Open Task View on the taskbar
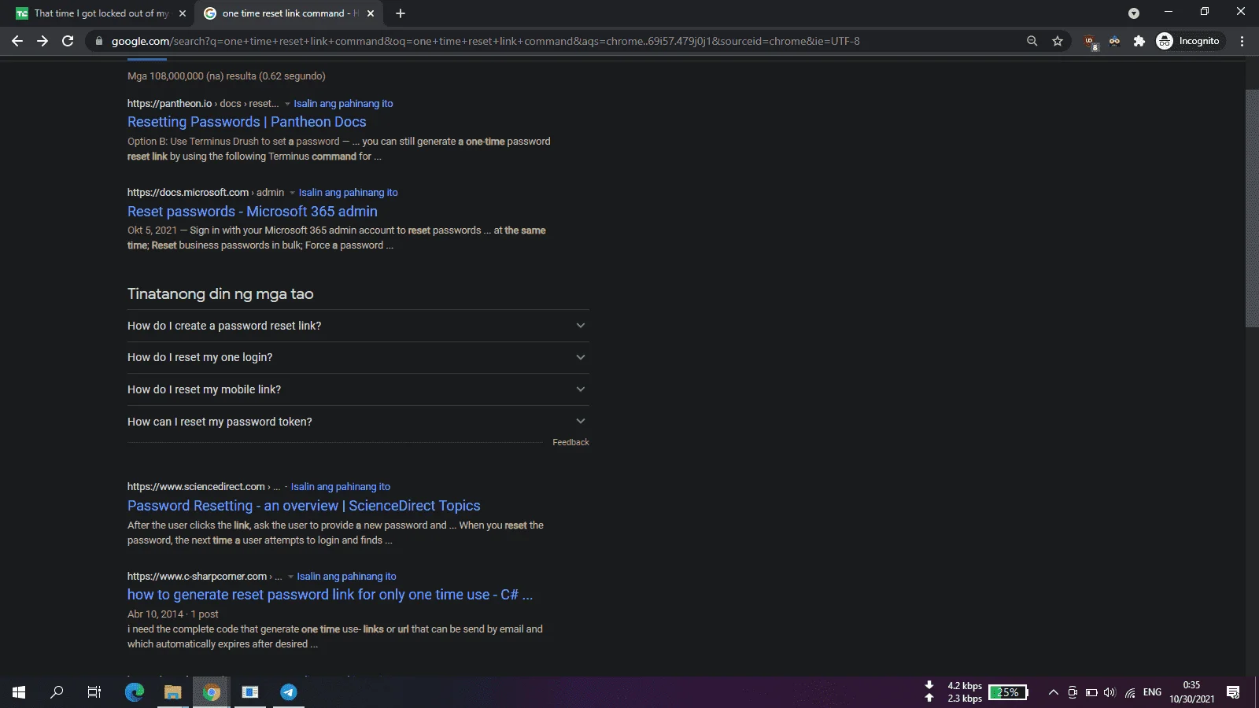Screen dimensions: 1259x708 click(x=94, y=692)
